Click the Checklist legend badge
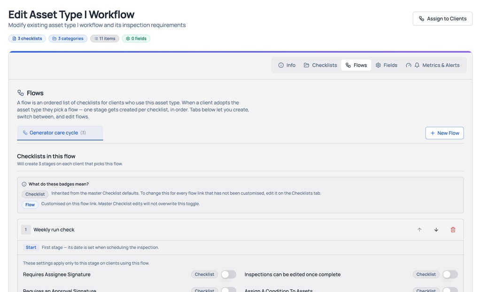481x292 pixels. pos(35,194)
